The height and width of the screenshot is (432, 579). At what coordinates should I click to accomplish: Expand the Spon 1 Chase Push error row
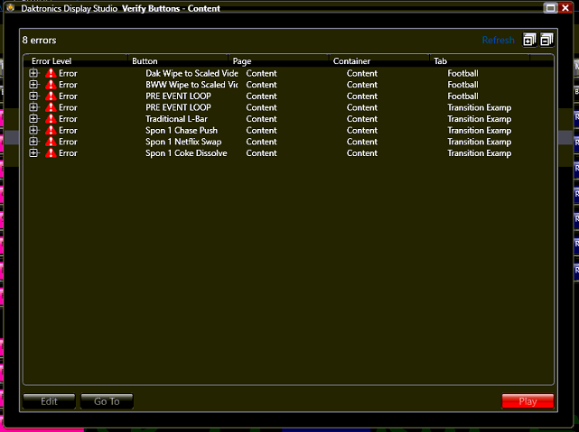coord(33,131)
